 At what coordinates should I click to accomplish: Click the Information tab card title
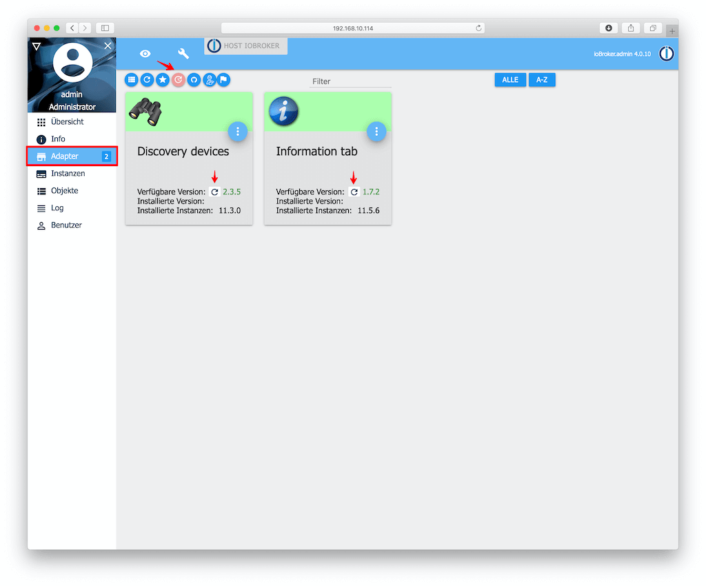pos(316,151)
